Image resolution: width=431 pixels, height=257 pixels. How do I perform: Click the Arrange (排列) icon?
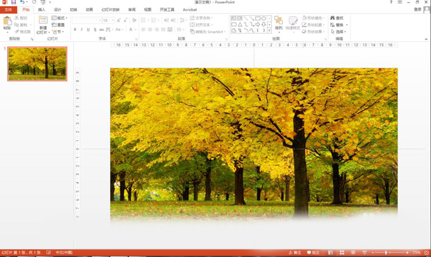pyautogui.click(x=278, y=22)
